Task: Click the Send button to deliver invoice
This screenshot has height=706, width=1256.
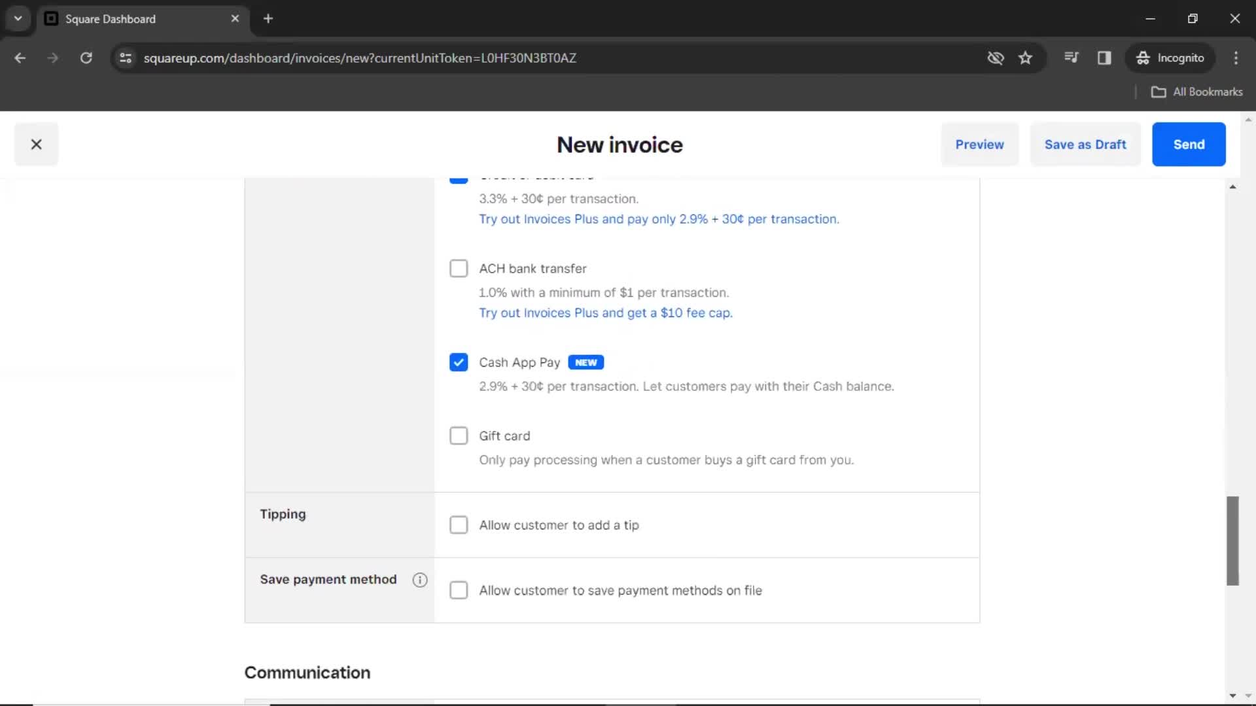Action: click(1189, 144)
